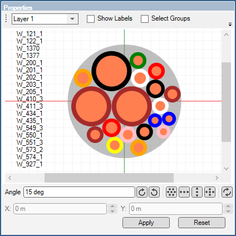The image size is (236, 236).
Task: Click the rotate counter-clockwise icon
Action: pos(154,192)
